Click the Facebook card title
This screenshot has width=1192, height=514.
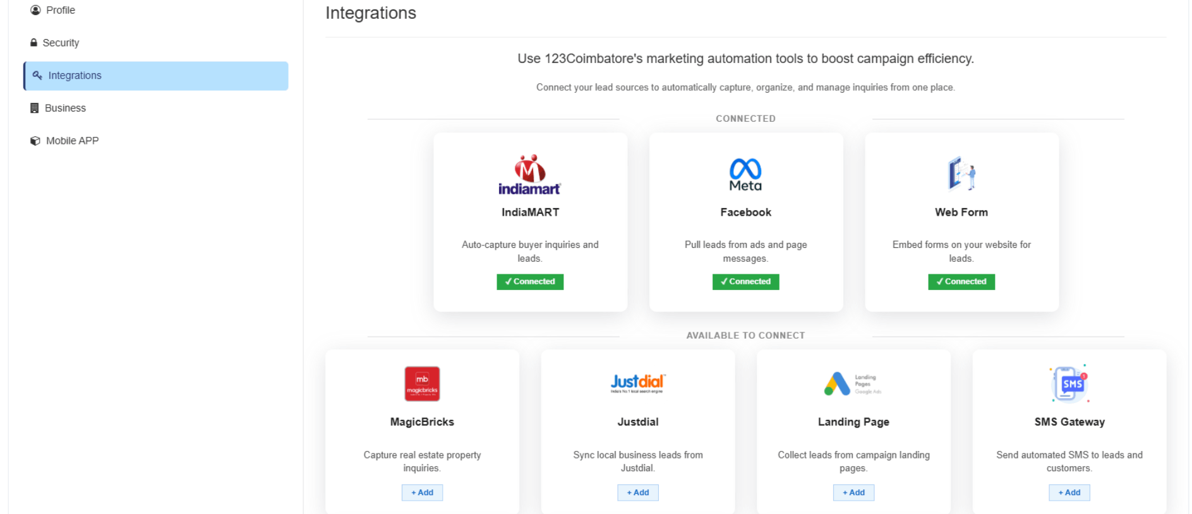click(x=745, y=213)
